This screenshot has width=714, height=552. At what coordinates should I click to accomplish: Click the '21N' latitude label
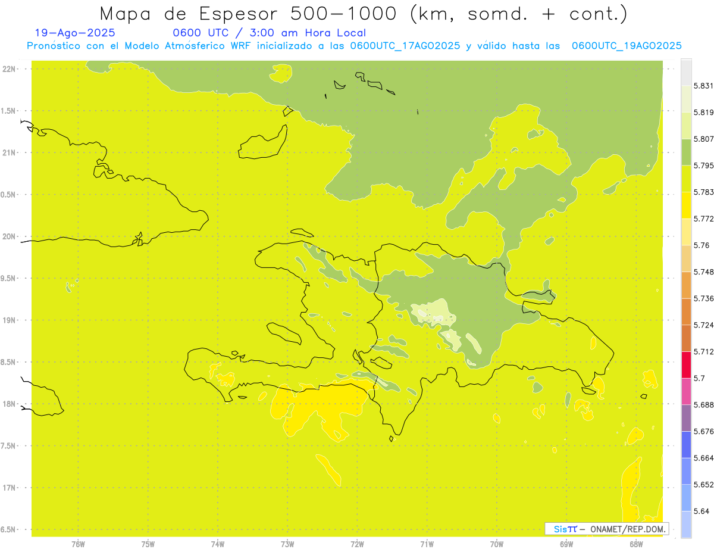pyautogui.click(x=10, y=153)
